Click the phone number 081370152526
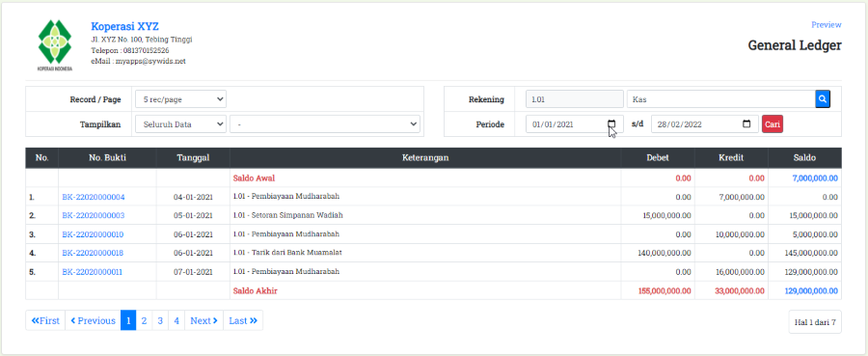The width and height of the screenshot is (868, 356). click(x=146, y=50)
